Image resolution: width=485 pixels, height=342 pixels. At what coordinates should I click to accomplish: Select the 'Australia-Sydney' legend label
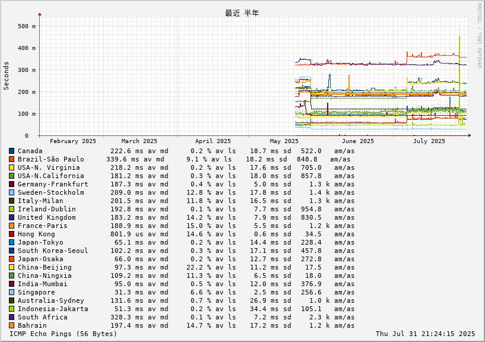[50, 300]
